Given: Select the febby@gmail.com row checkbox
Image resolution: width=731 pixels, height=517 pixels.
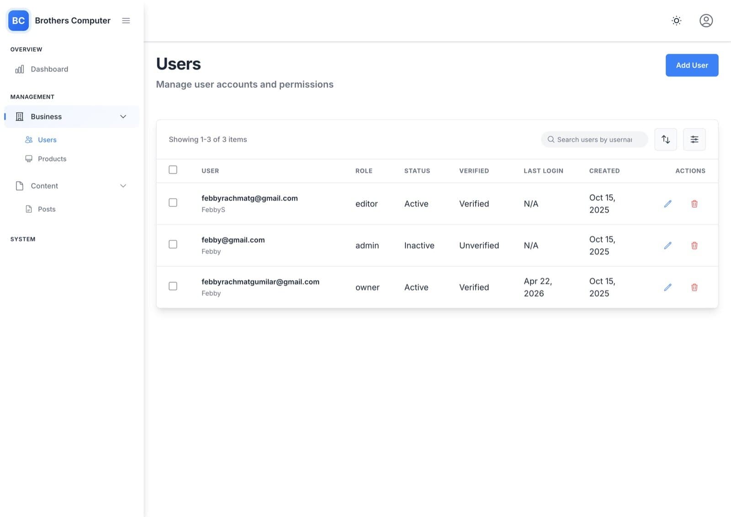Looking at the screenshot, I should pyautogui.click(x=173, y=244).
